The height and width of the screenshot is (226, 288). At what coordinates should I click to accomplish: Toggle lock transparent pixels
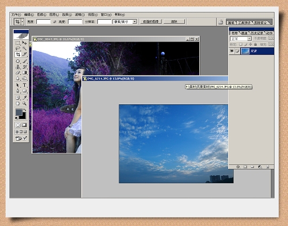click(x=241, y=44)
